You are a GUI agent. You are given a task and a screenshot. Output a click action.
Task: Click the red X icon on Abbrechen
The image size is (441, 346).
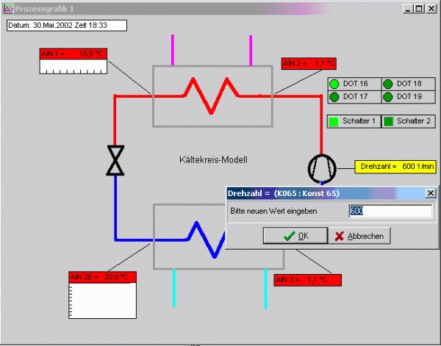pyautogui.click(x=339, y=236)
